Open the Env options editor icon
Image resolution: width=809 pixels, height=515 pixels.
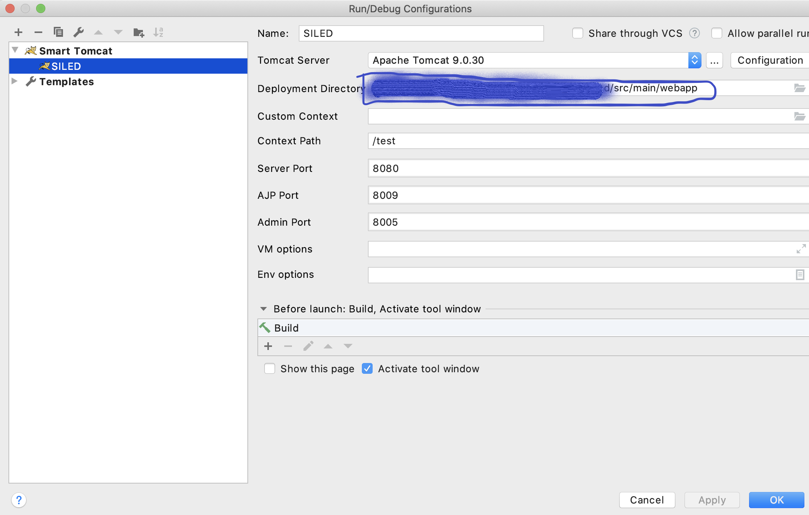(800, 275)
